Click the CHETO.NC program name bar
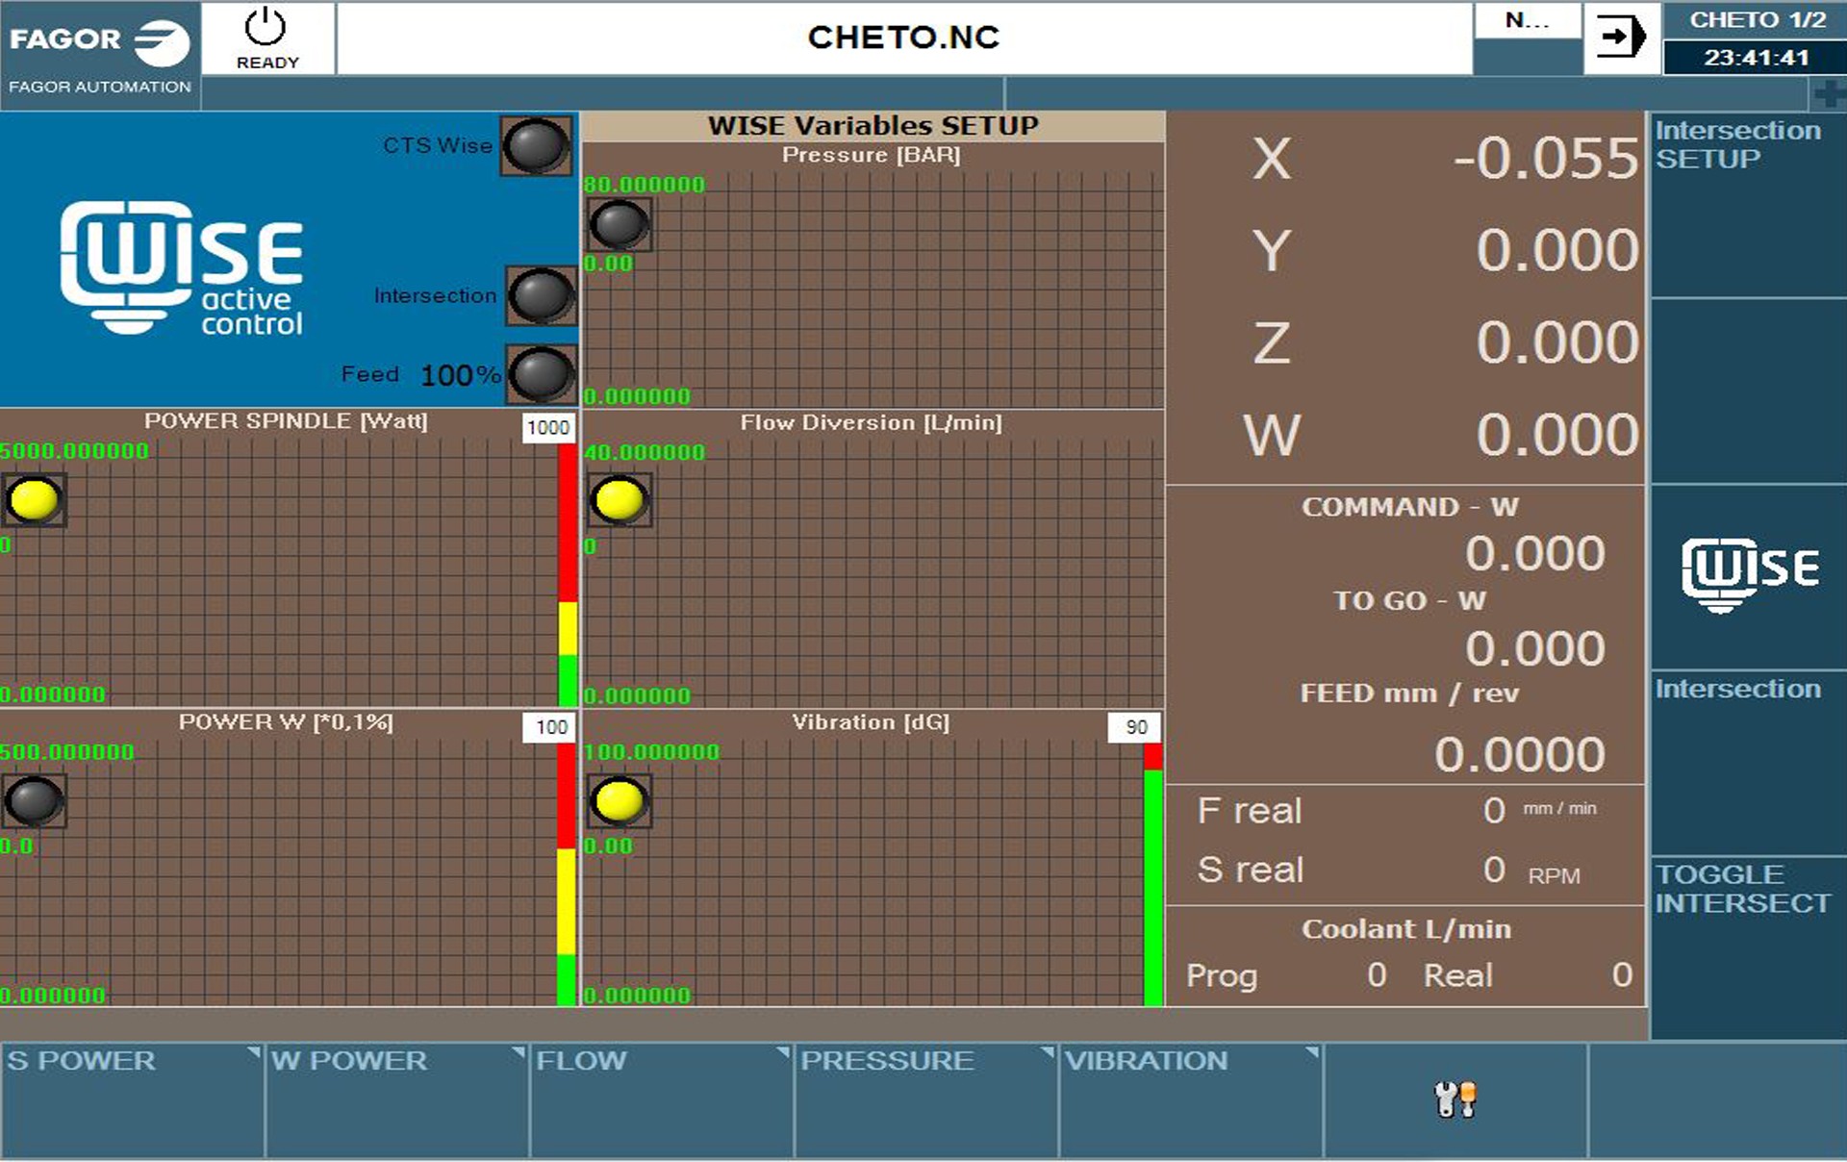The image size is (1847, 1162). point(904,38)
